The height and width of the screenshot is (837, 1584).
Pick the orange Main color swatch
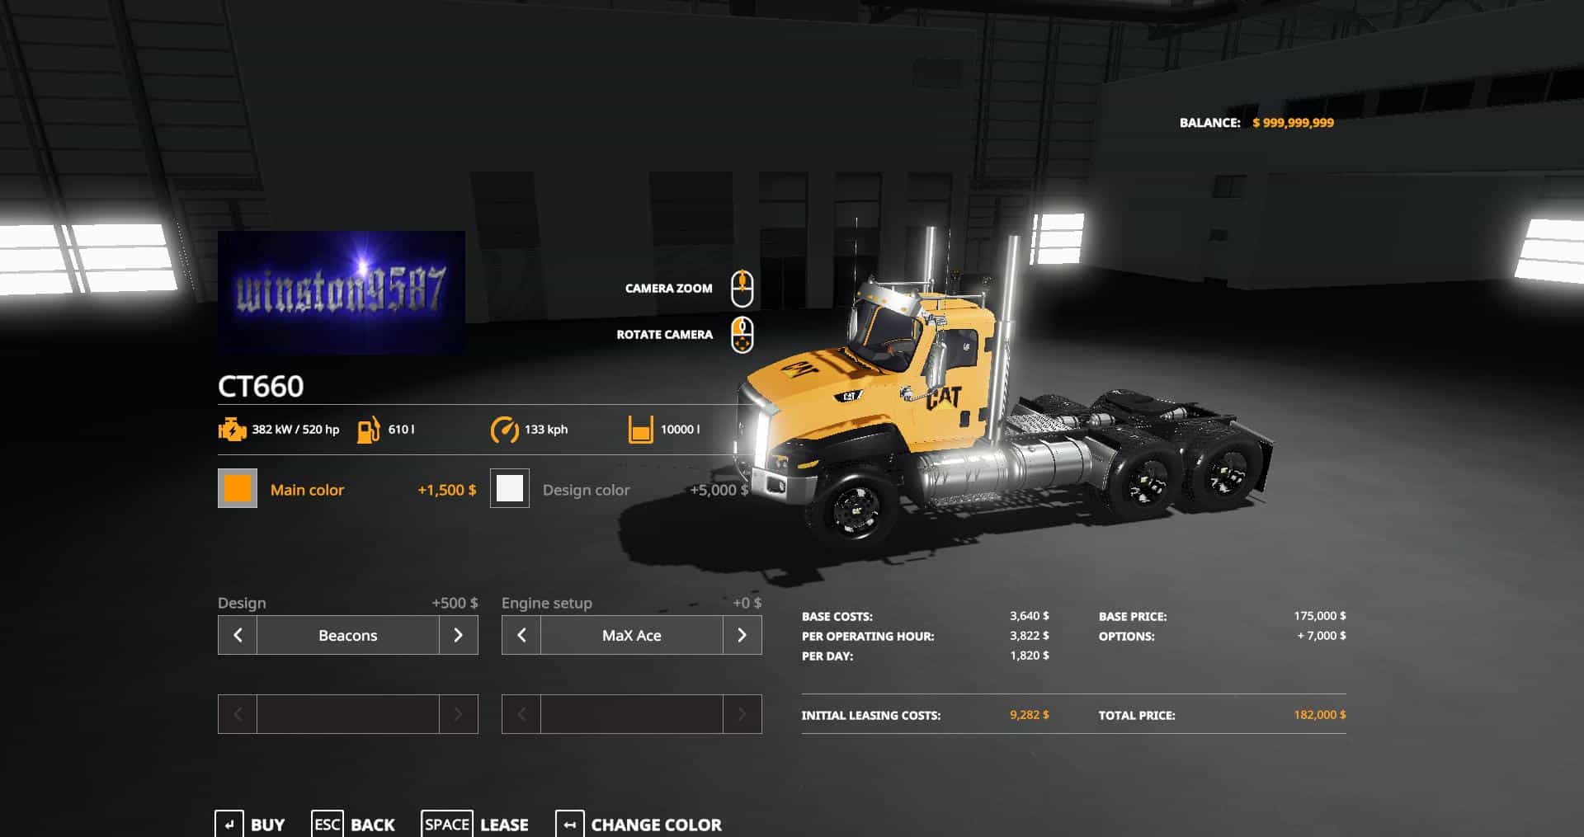click(x=238, y=488)
